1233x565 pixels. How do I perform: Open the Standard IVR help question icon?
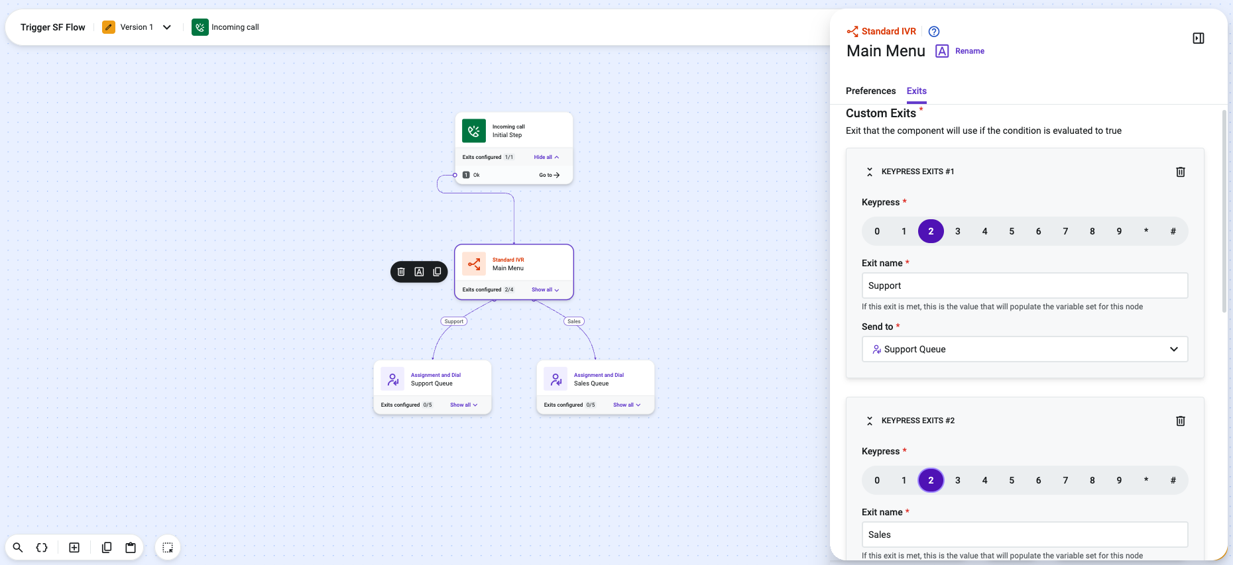(x=934, y=31)
